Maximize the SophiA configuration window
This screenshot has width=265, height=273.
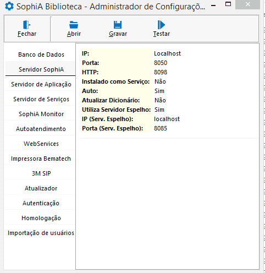228,4
